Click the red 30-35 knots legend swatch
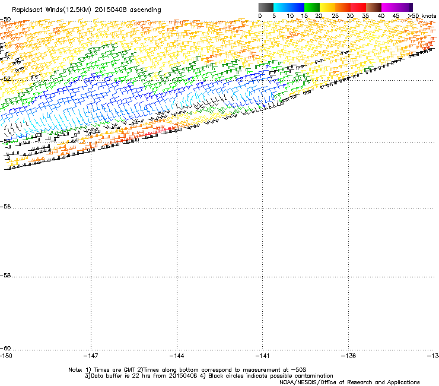This screenshot has width=439, height=386. pyautogui.click(x=358, y=7)
